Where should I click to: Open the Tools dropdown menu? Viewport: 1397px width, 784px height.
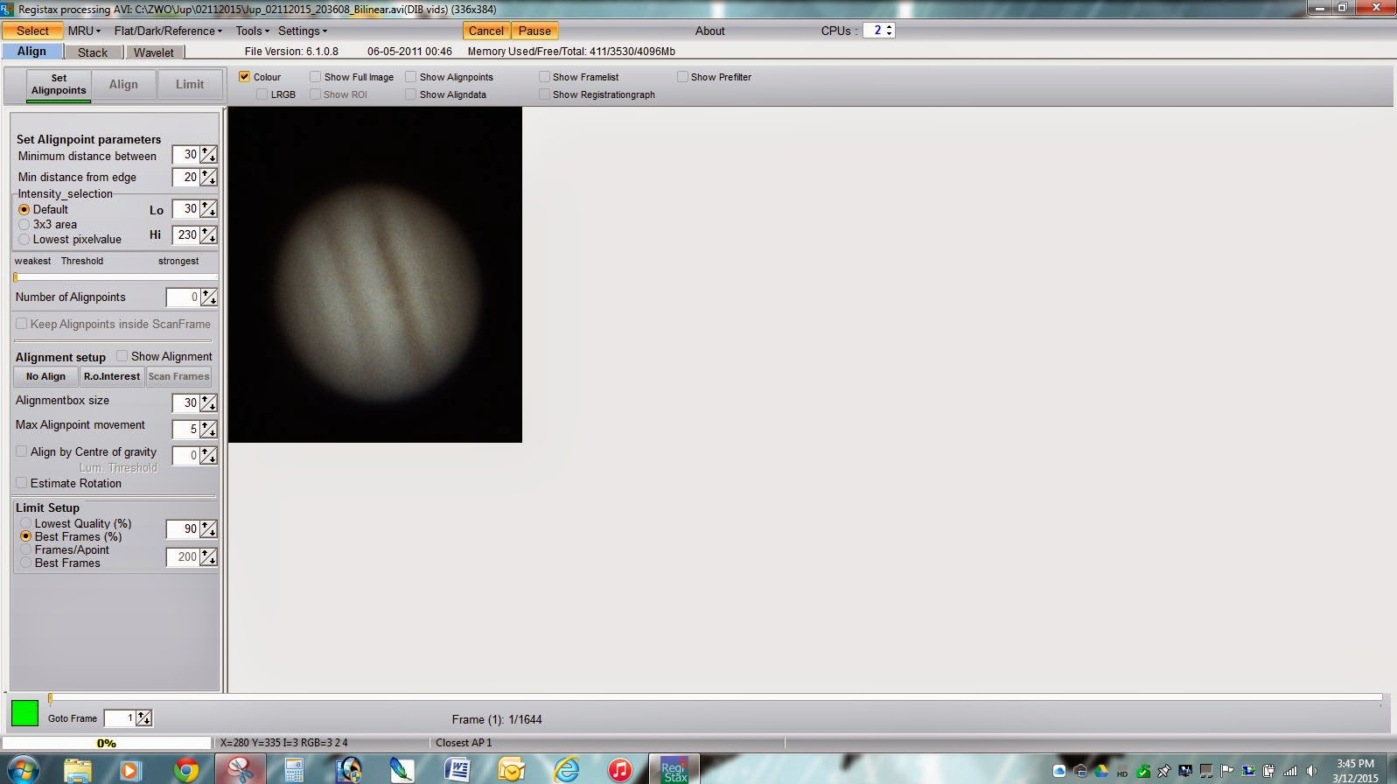(252, 31)
